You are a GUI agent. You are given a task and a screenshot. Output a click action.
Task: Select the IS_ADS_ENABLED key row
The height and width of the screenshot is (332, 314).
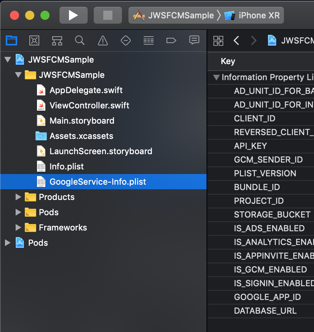[x=261, y=229]
